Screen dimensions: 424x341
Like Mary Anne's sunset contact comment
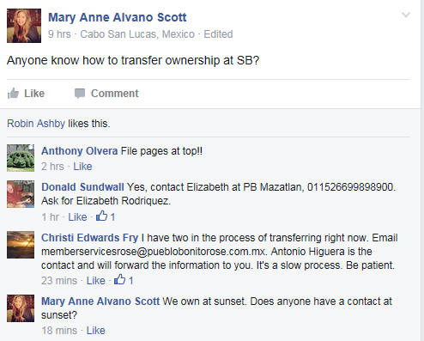[96, 331]
